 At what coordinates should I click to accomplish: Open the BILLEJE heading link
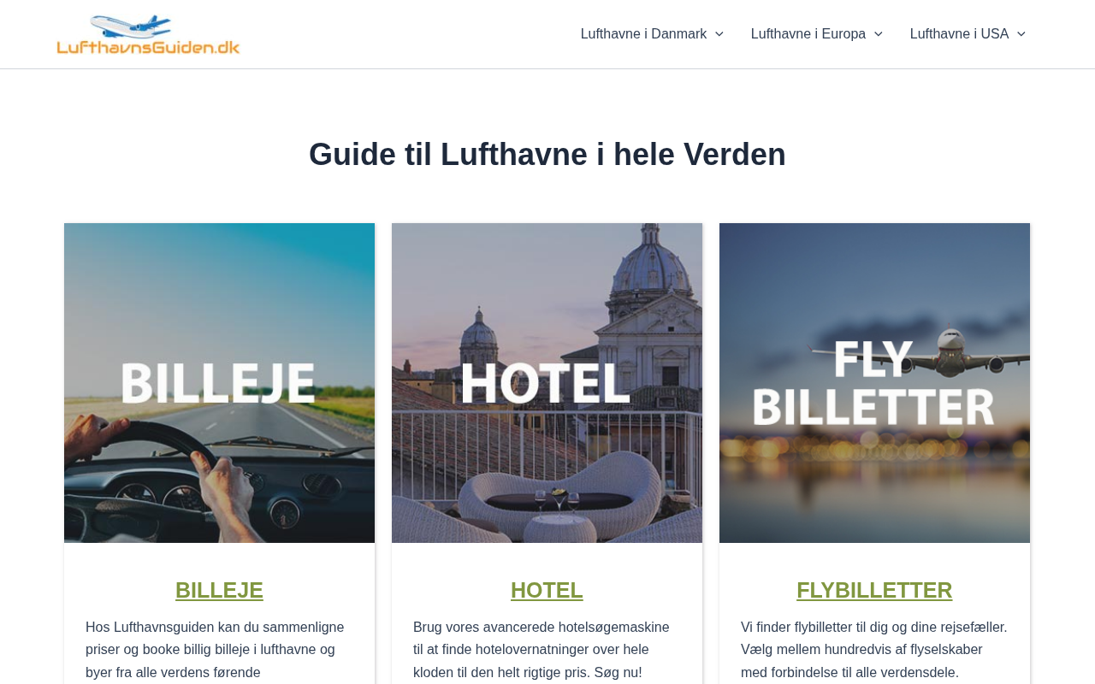tap(219, 590)
